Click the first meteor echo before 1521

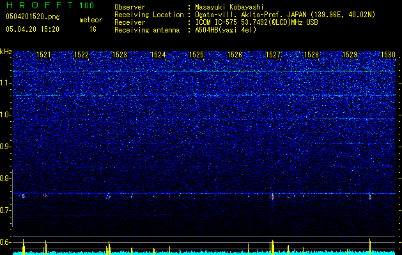coord(24,196)
